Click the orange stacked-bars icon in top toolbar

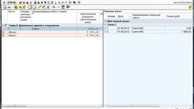click(x=70, y=2)
